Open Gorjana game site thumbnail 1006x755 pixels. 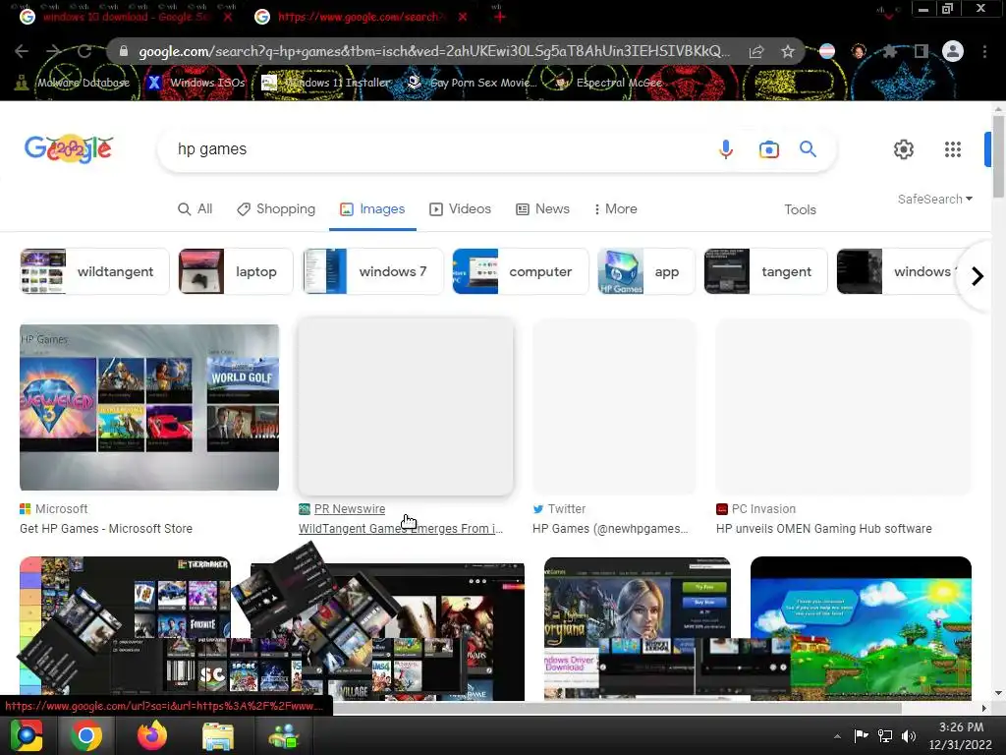(x=637, y=628)
